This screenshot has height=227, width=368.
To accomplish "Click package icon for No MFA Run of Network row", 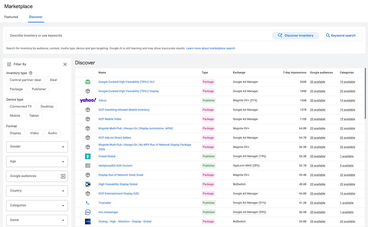I will pyautogui.click(x=88, y=147).
